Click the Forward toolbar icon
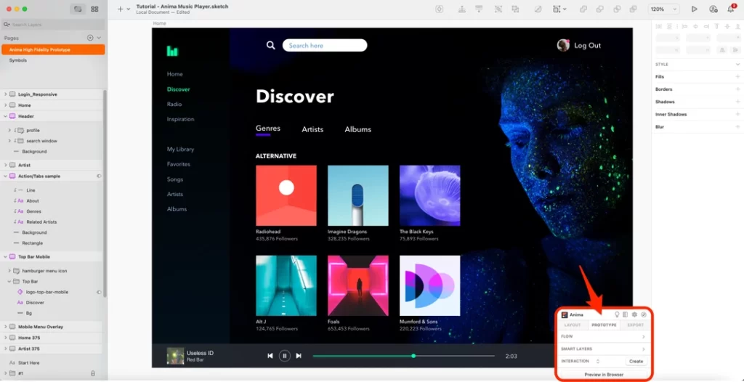This screenshot has height=382, width=744. tap(461, 9)
